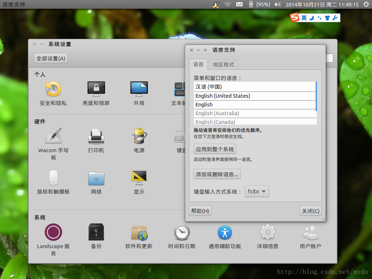
Task: Click 全部设置(A) button in 系统设置
Action: click(51, 58)
